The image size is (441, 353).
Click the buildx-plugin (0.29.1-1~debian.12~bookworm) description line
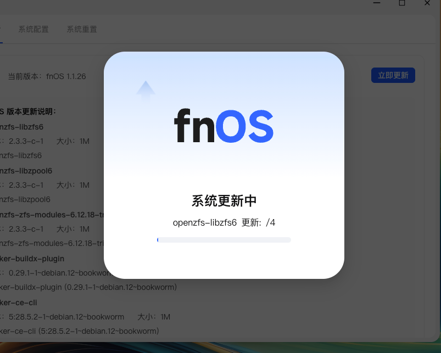(88, 287)
